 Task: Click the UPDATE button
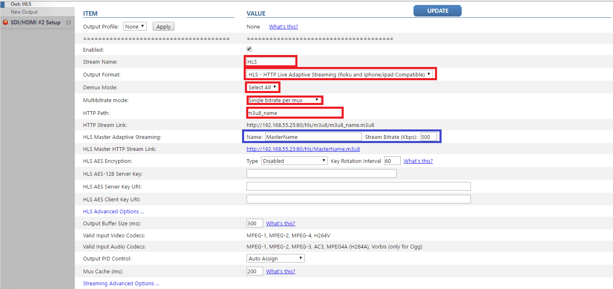[437, 11]
